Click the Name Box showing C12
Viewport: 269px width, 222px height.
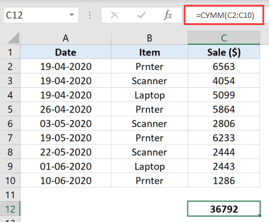pos(41,15)
